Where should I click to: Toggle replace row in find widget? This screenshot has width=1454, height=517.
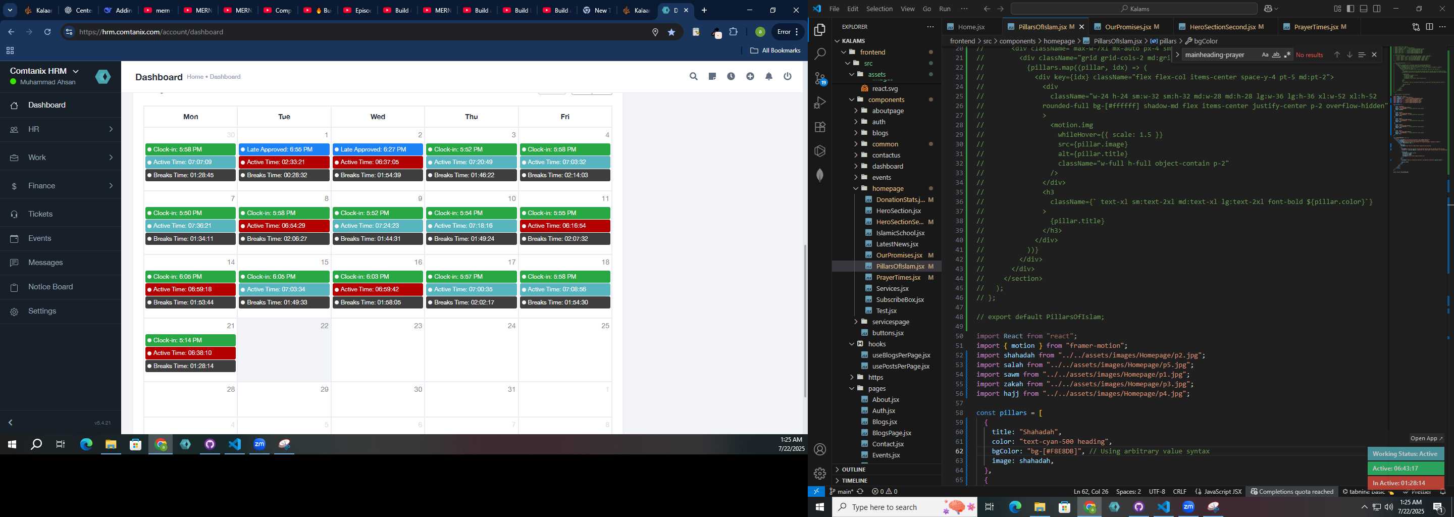coord(1177,55)
